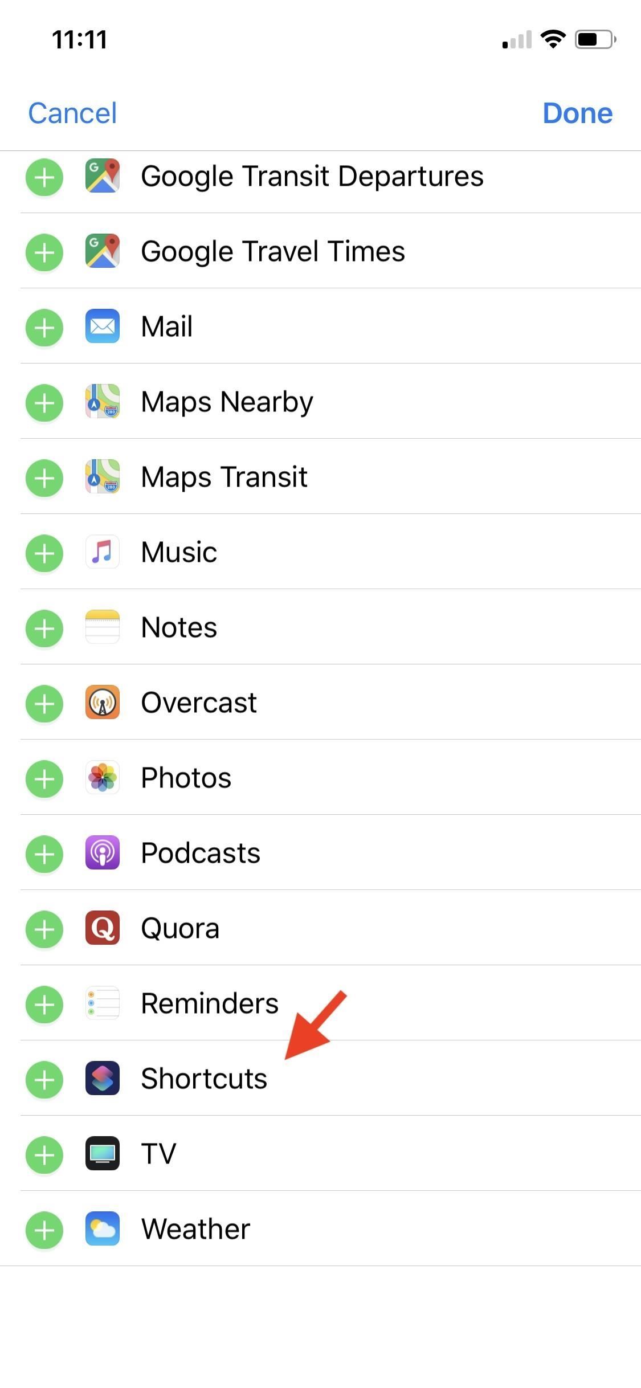Tap the Shortcuts app icon
Viewport: 641px width, 1388px height.
click(103, 1079)
